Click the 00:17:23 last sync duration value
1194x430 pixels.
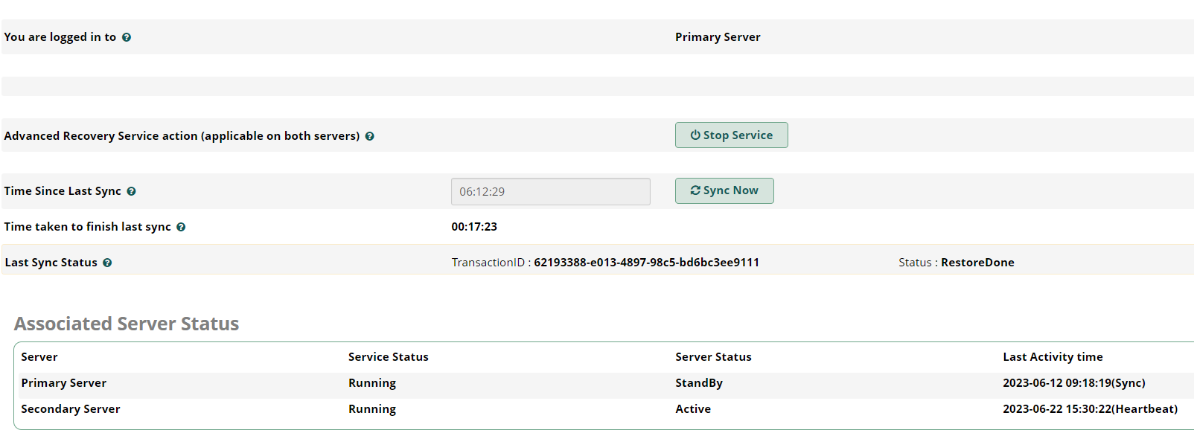click(474, 227)
